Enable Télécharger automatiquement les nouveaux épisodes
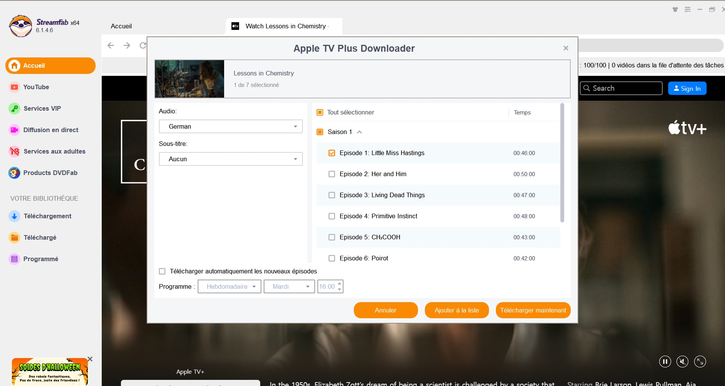Viewport: 725px width, 386px height. click(x=162, y=272)
